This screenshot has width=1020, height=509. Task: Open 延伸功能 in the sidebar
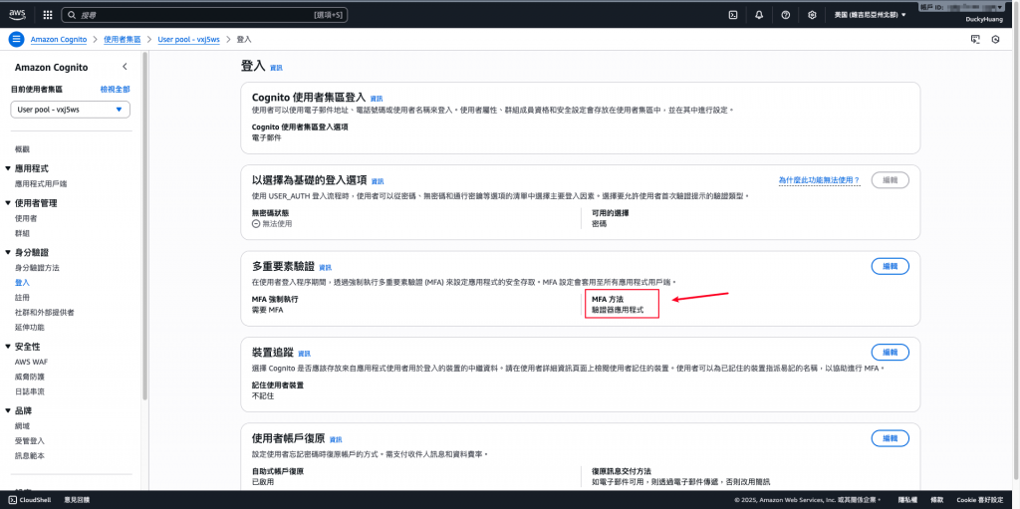(x=29, y=328)
